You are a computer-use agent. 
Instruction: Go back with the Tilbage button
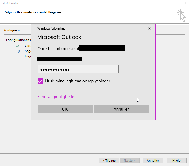(109, 161)
